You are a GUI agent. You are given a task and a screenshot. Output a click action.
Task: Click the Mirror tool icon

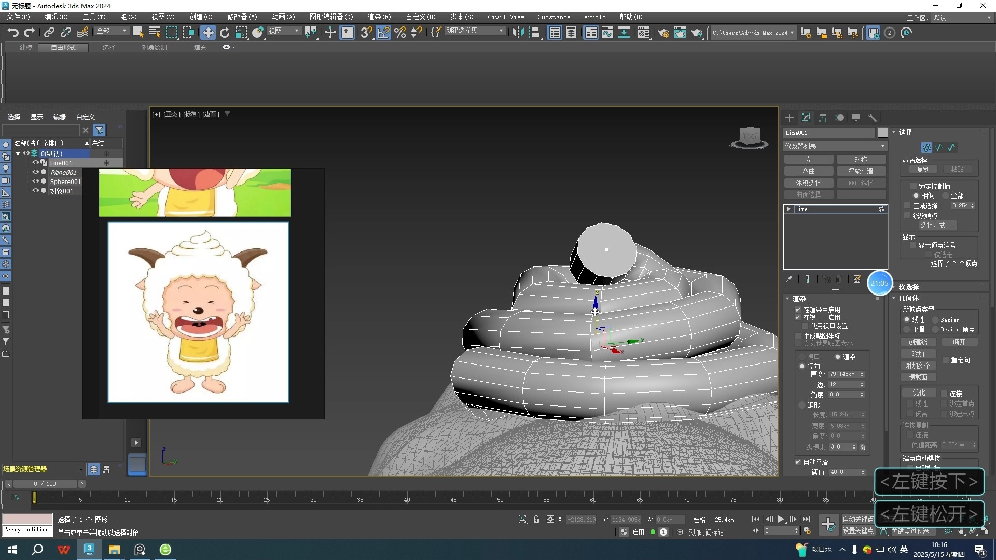pyautogui.click(x=518, y=33)
